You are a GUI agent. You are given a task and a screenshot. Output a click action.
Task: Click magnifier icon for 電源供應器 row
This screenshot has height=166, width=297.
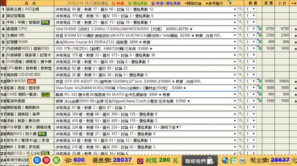tap(240, 101)
